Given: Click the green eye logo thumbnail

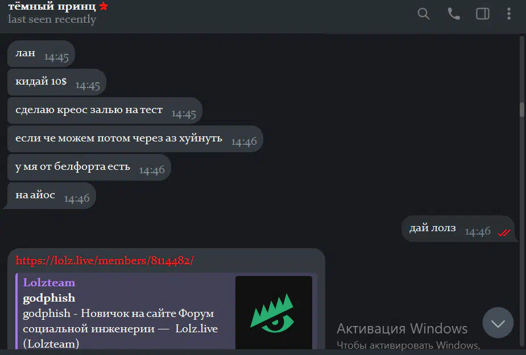Looking at the screenshot, I should [274, 312].
